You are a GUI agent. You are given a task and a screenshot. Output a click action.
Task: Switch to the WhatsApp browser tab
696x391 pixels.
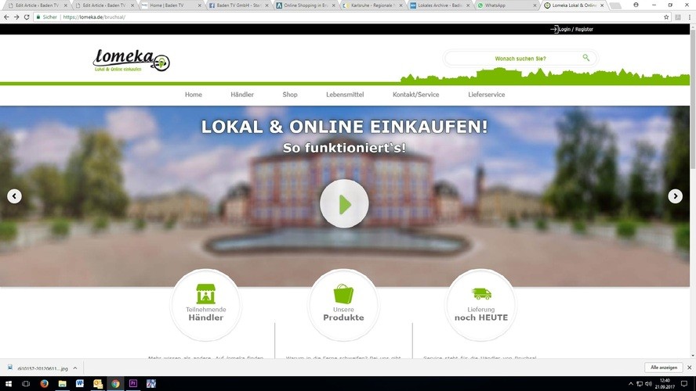click(506, 5)
